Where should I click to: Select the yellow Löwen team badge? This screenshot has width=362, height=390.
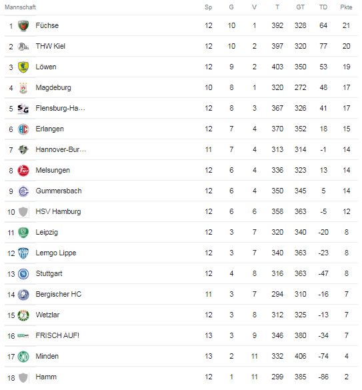click(23, 67)
